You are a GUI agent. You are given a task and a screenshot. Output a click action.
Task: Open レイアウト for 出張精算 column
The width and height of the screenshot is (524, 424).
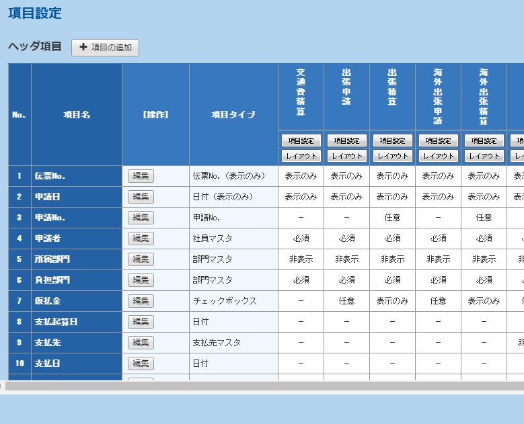pyautogui.click(x=392, y=156)
